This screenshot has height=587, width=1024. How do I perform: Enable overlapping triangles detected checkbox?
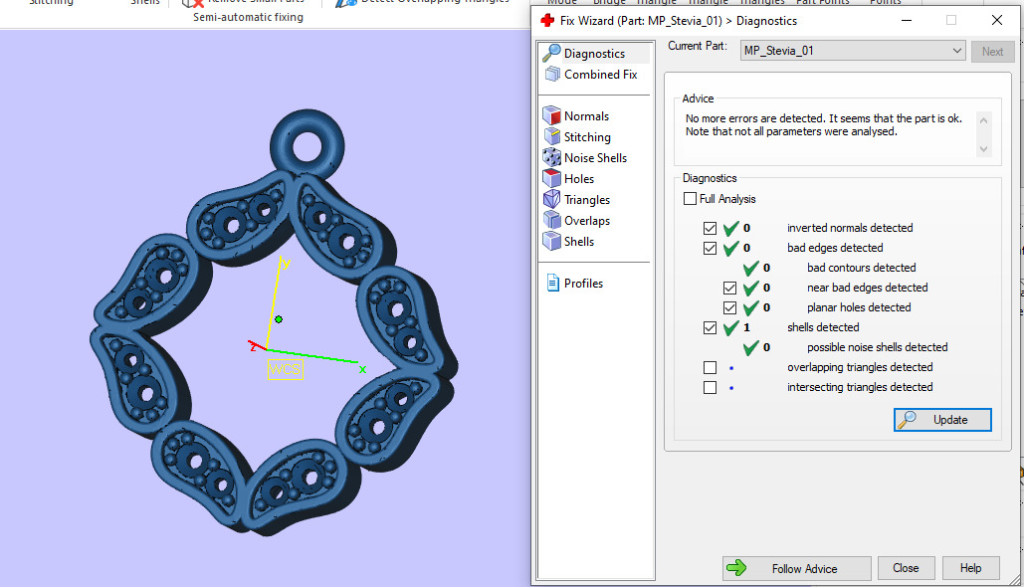710,367
